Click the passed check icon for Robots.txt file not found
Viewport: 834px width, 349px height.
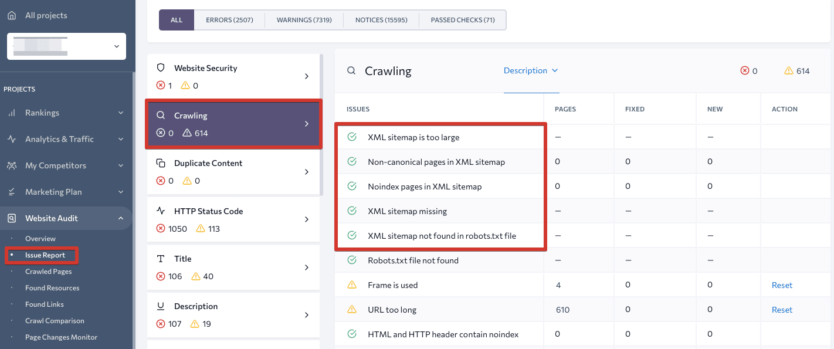pos(352,260)
